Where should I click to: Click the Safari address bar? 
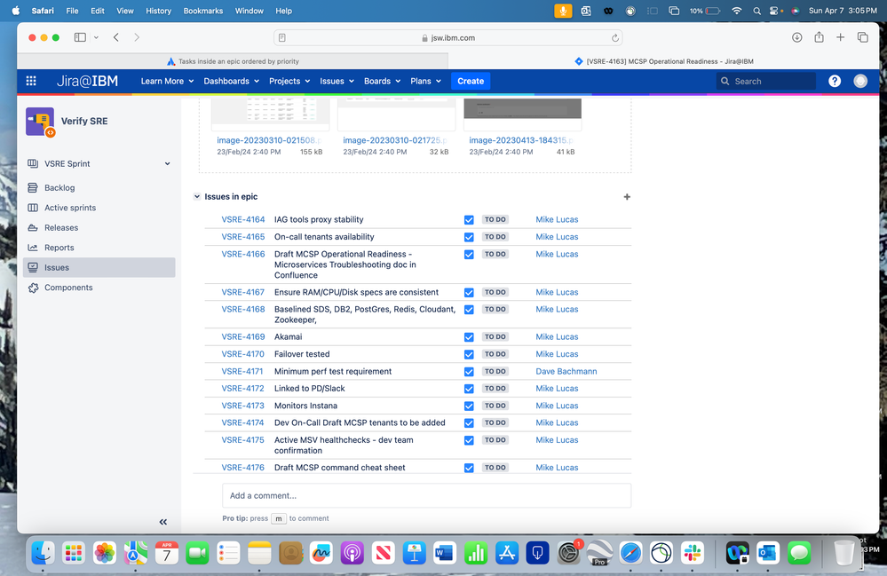point(448,38)
